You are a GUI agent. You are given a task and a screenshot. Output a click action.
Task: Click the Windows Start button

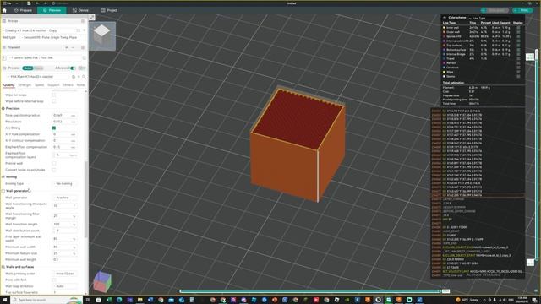5,300
